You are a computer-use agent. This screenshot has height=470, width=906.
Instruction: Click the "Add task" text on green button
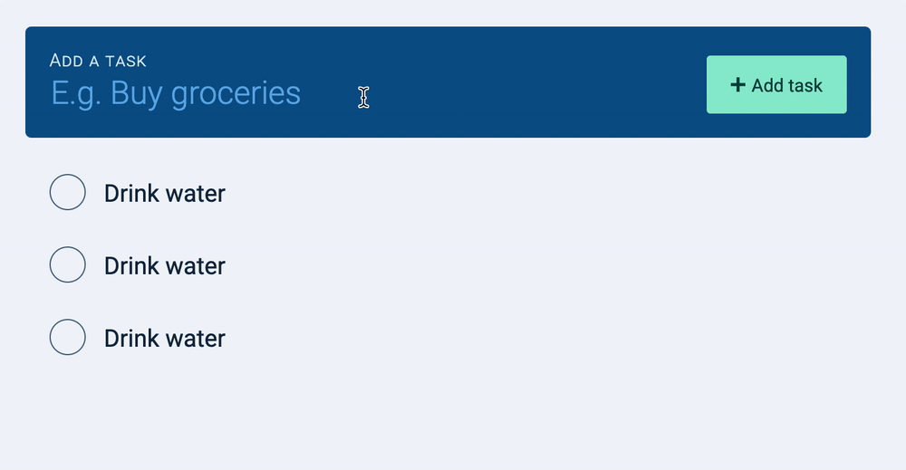pos(786,85)
